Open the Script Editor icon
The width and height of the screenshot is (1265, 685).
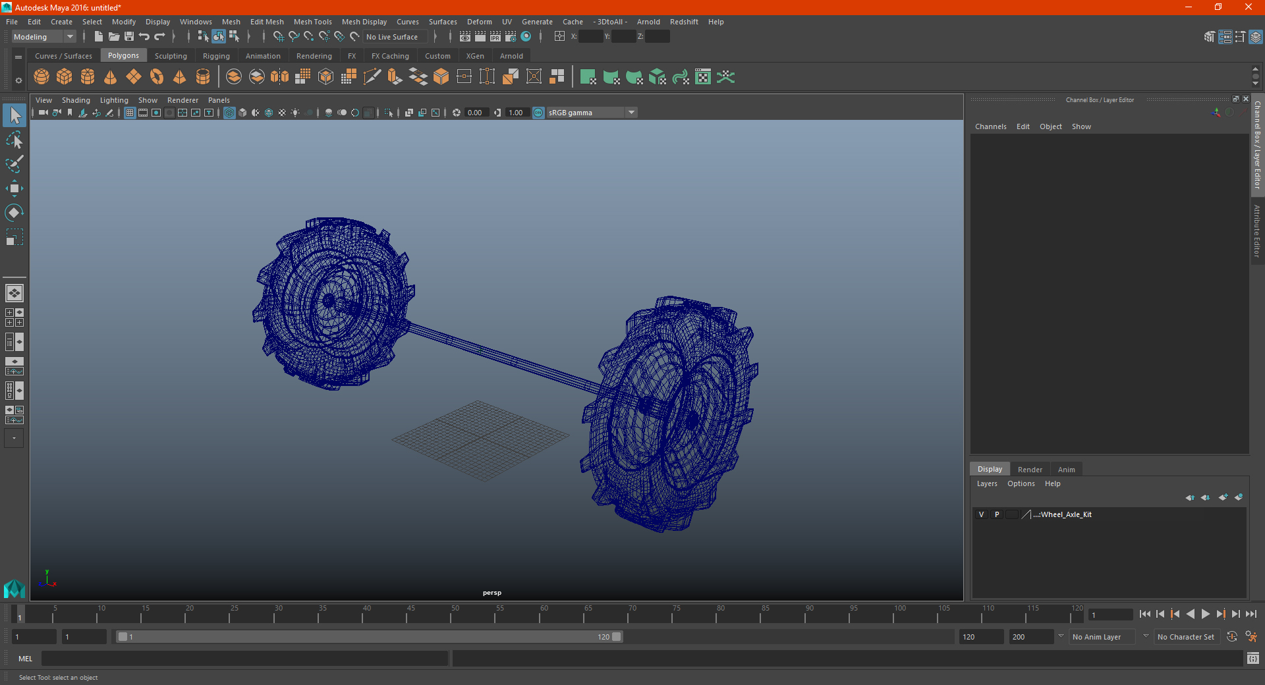pyautogui.click(x=1253, y=658)
